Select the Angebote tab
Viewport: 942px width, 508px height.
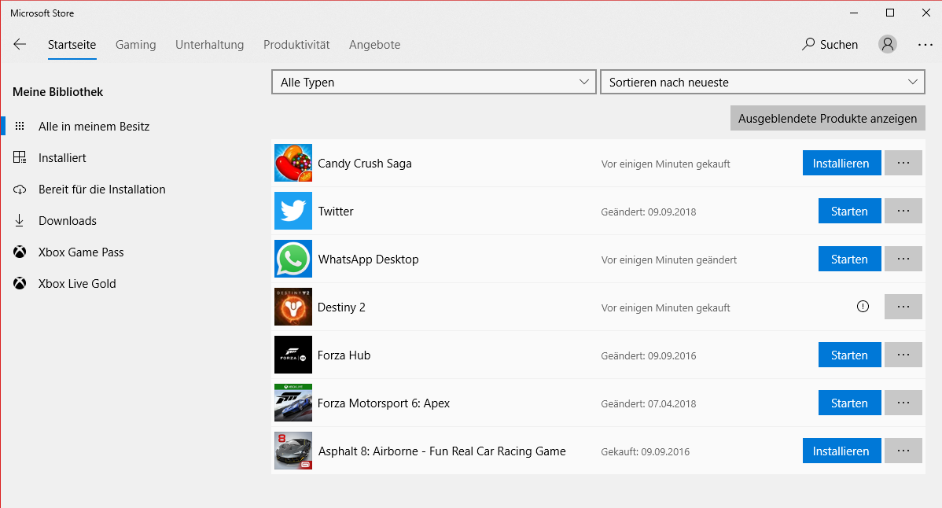click(375, 45)
